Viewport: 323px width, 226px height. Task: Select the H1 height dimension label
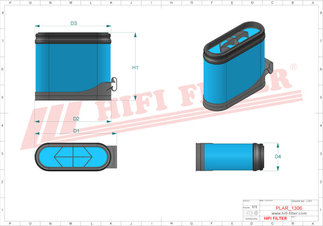point(136,68)
